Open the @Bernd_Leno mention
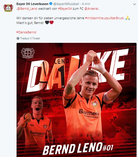 tap(27, 9)
